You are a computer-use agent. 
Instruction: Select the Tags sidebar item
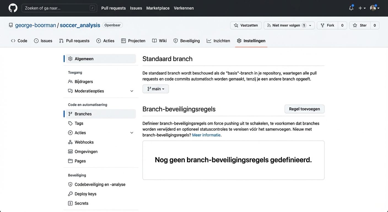79,123
